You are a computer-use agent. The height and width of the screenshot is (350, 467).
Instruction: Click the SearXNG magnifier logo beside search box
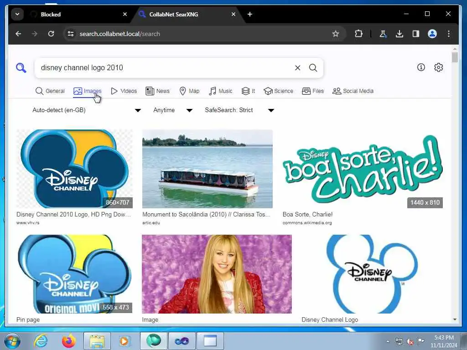click(21, 68)
